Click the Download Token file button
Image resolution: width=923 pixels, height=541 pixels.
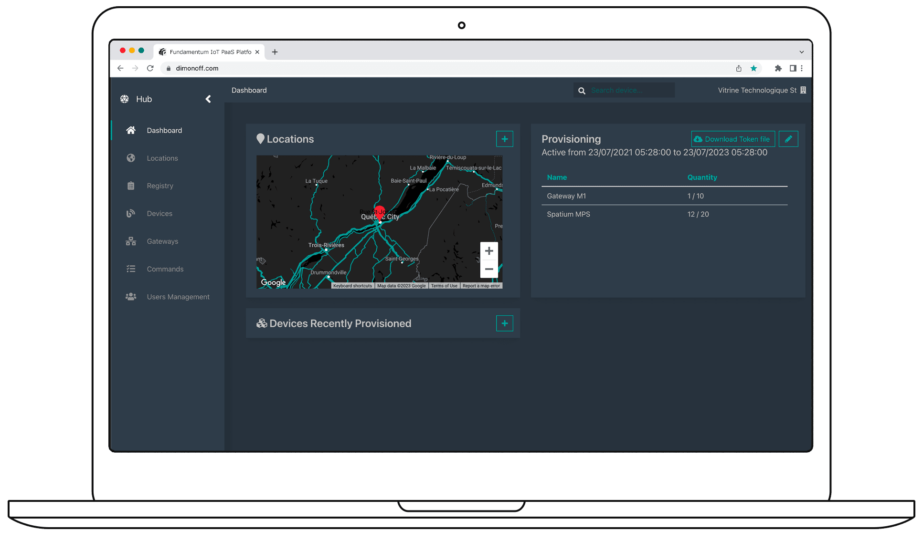click(733, 139)
